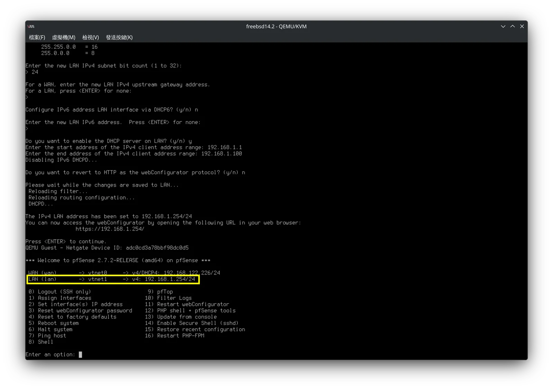The width and height of the screenshot is (553, 390).
Task: Select the '1) Assign Interfaces' line
Action: pos(60,298)
